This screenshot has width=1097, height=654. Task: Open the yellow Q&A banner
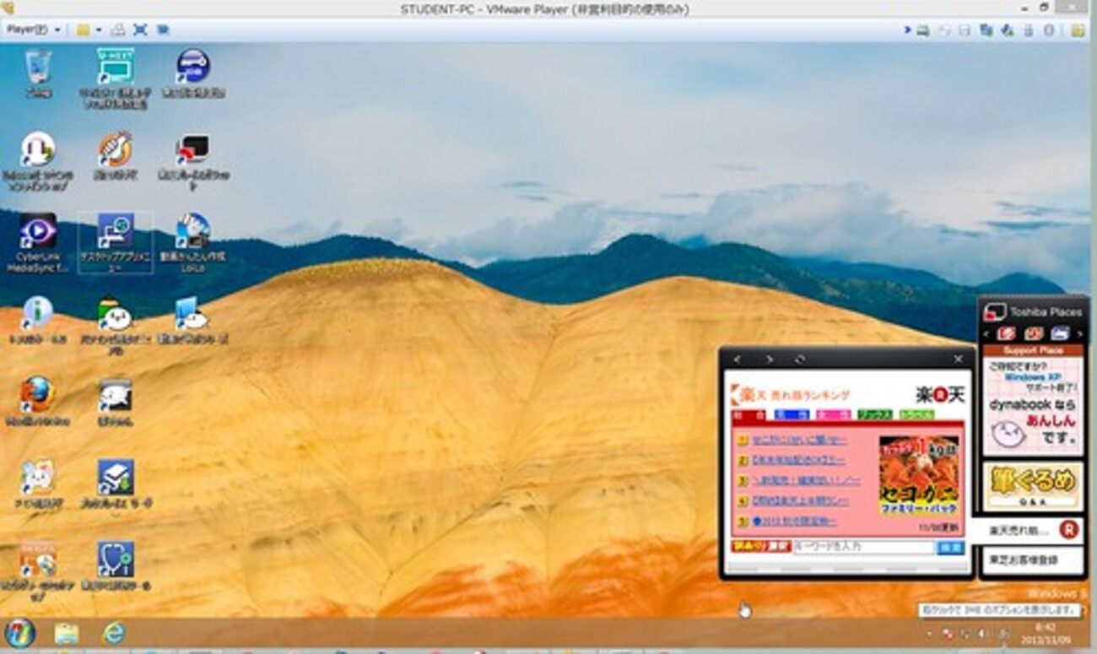(1033, 485)
